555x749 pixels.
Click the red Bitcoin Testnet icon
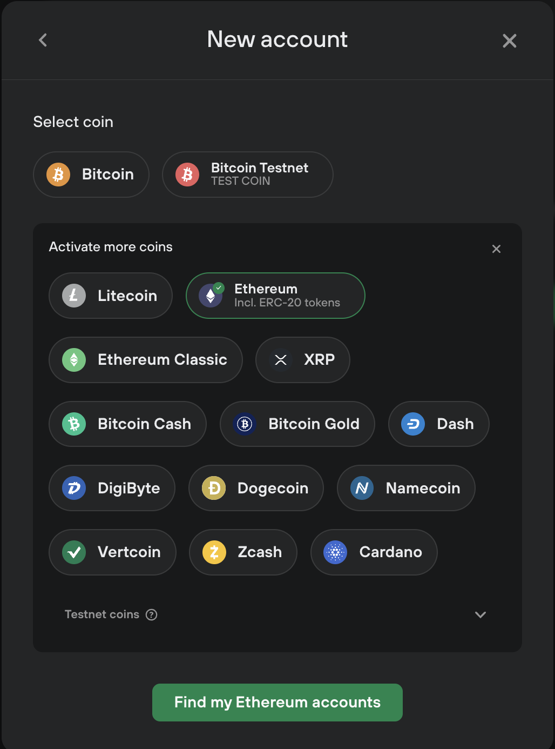click(187, 175)
